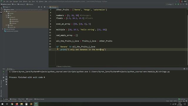Open File Explorer from the taskbar
Image resolution: width=188 pixels, height=106 pixels.
tap(21, 104)
